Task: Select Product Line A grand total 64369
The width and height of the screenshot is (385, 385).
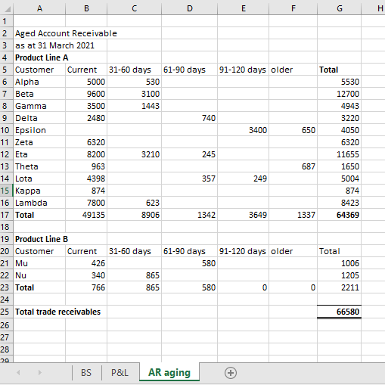Action: 340,215
